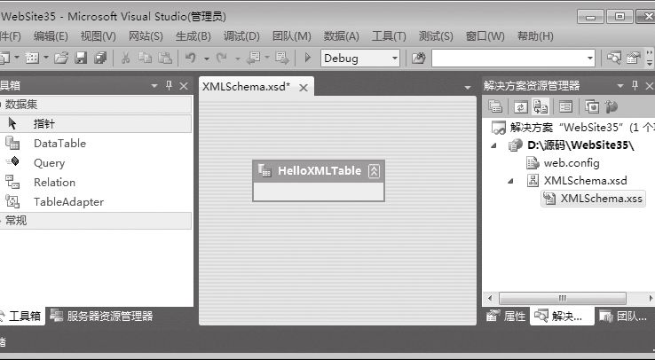Copy using the toolbar copy icon
This screenshot has width=655, height=360.
click(x=145, y=58)
